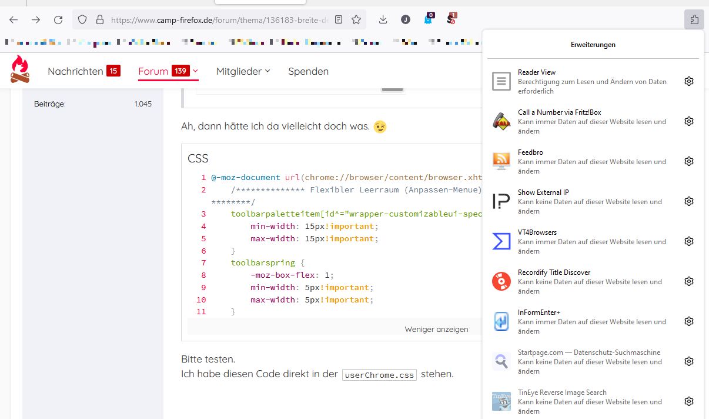
Task: Collapse code with Weniger anzeigen
Action: pos(436,329)
